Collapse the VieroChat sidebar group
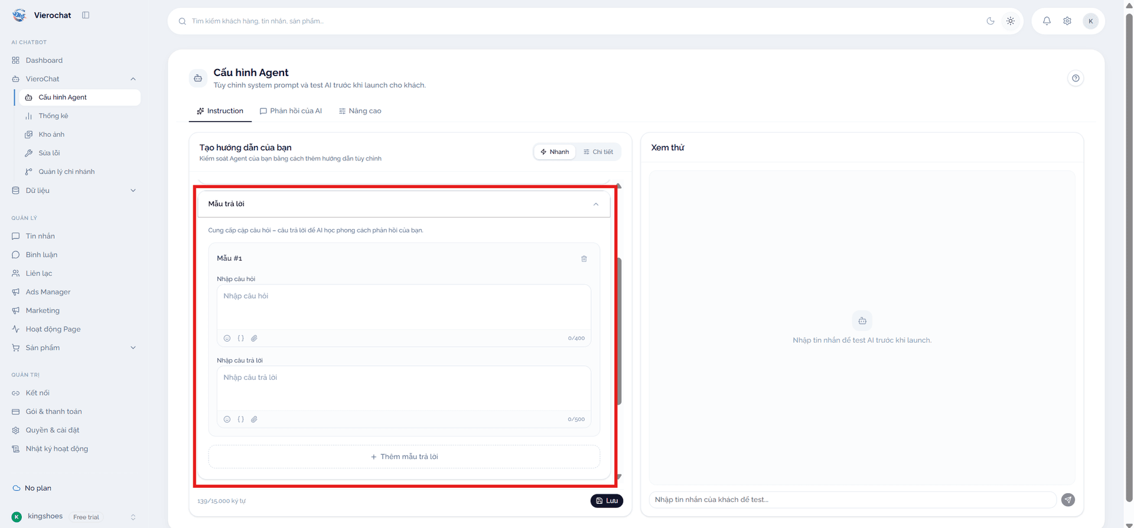 (133, 79)
